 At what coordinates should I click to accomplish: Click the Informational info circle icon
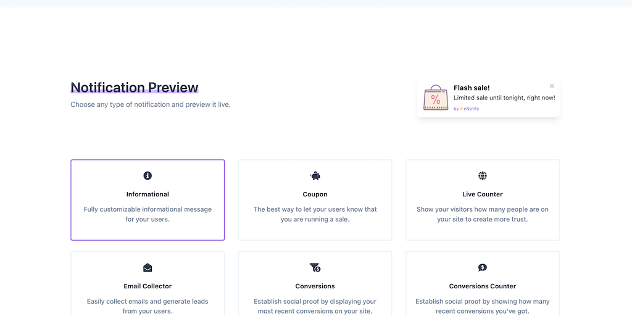click(x=148, y=176)
